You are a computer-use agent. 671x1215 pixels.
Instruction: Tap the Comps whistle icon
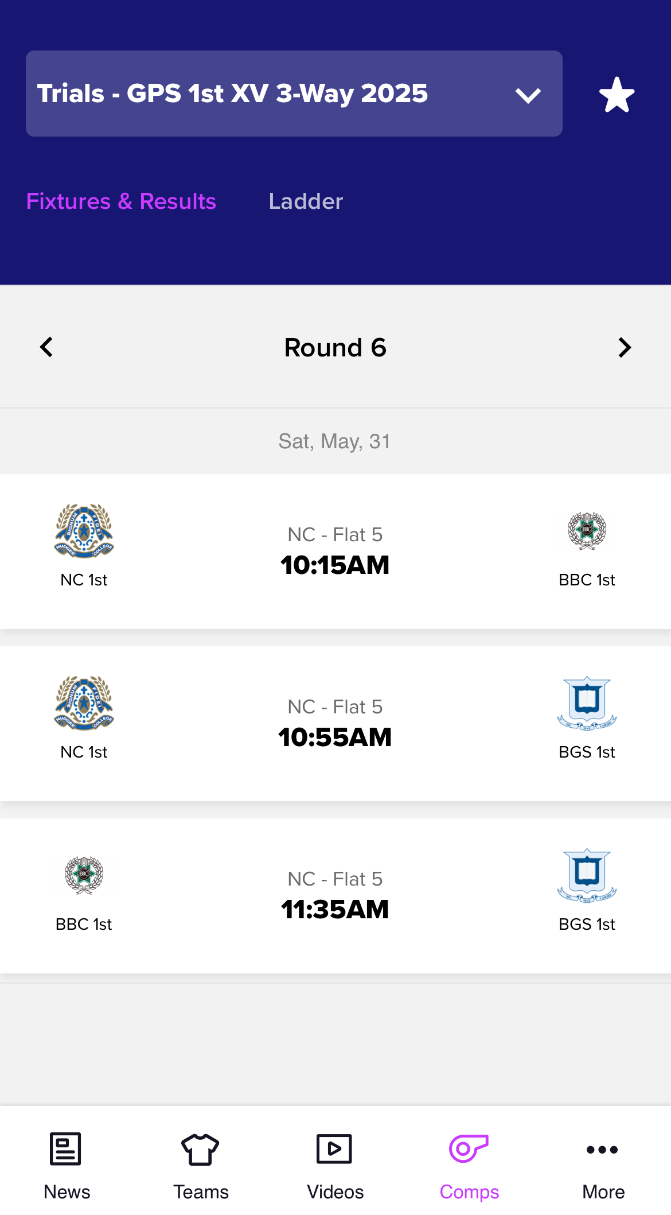tap(469, 1150)
